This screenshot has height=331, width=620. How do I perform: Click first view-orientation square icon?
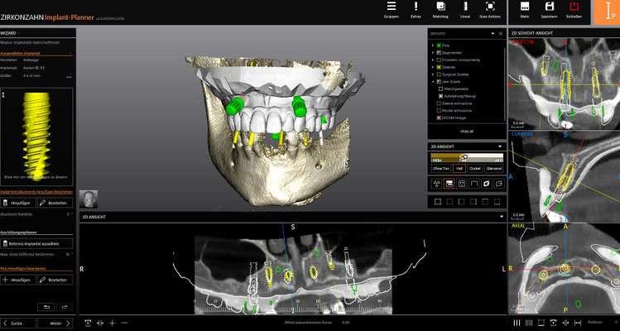tap(437, 202)
